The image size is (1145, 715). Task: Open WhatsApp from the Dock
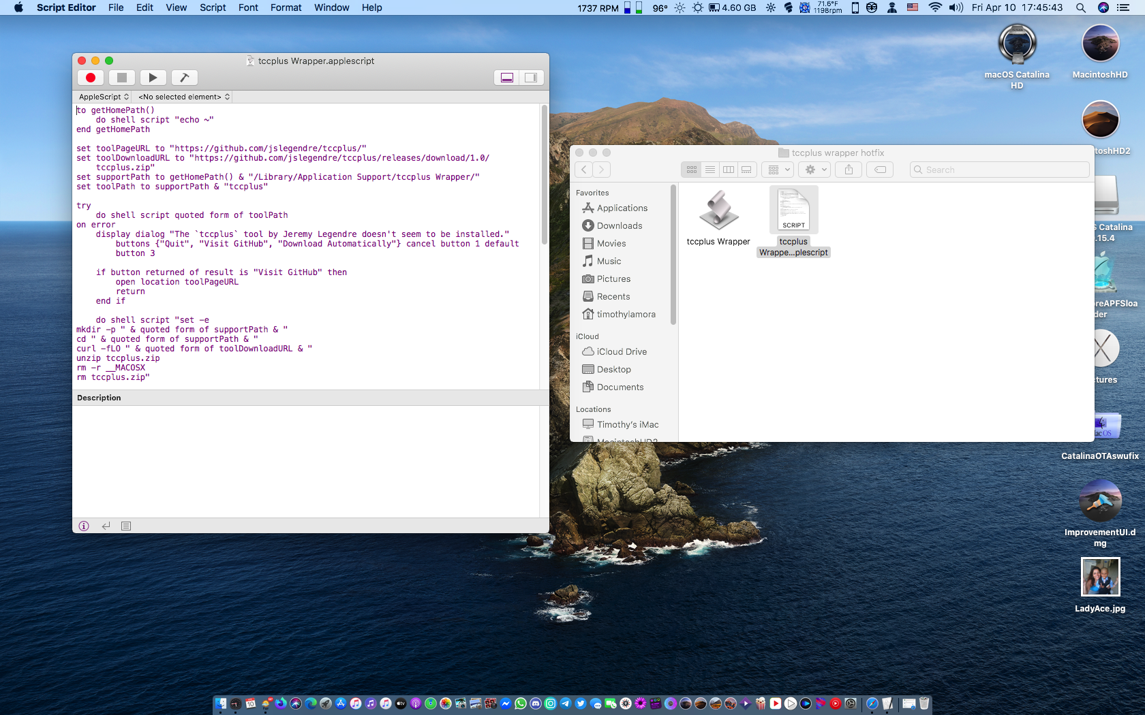(x=521, y=703)
